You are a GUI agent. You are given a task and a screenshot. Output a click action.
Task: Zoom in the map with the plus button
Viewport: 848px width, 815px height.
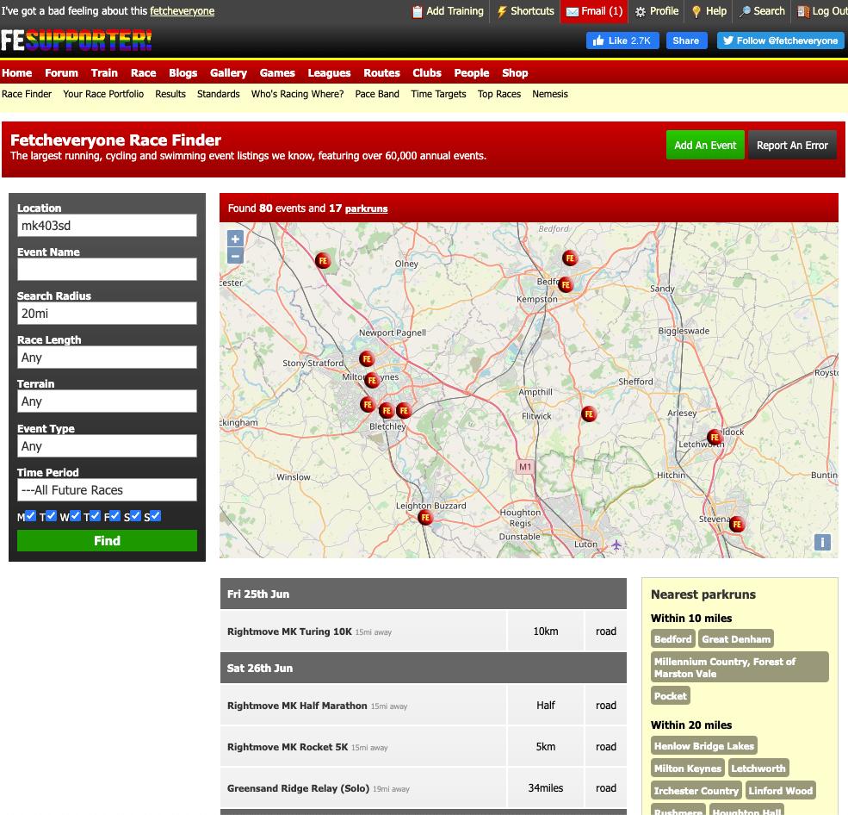tap(235, 239)
